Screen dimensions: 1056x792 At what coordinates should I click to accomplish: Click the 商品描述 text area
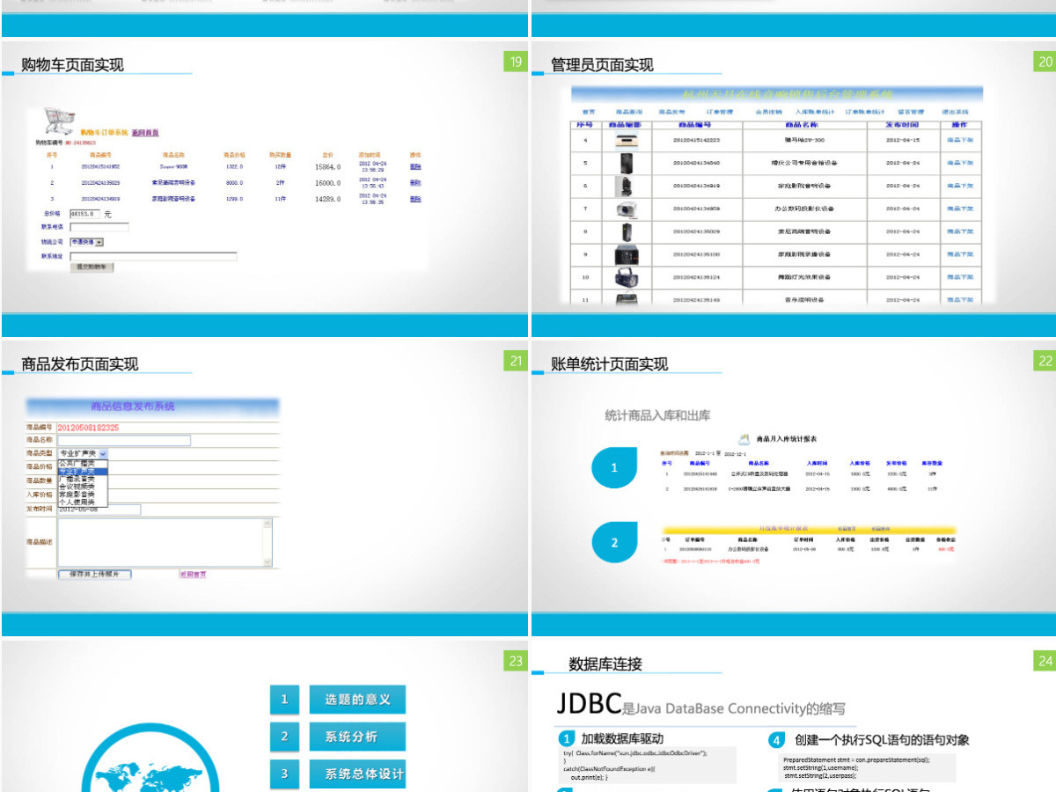[x=165, y=542]
